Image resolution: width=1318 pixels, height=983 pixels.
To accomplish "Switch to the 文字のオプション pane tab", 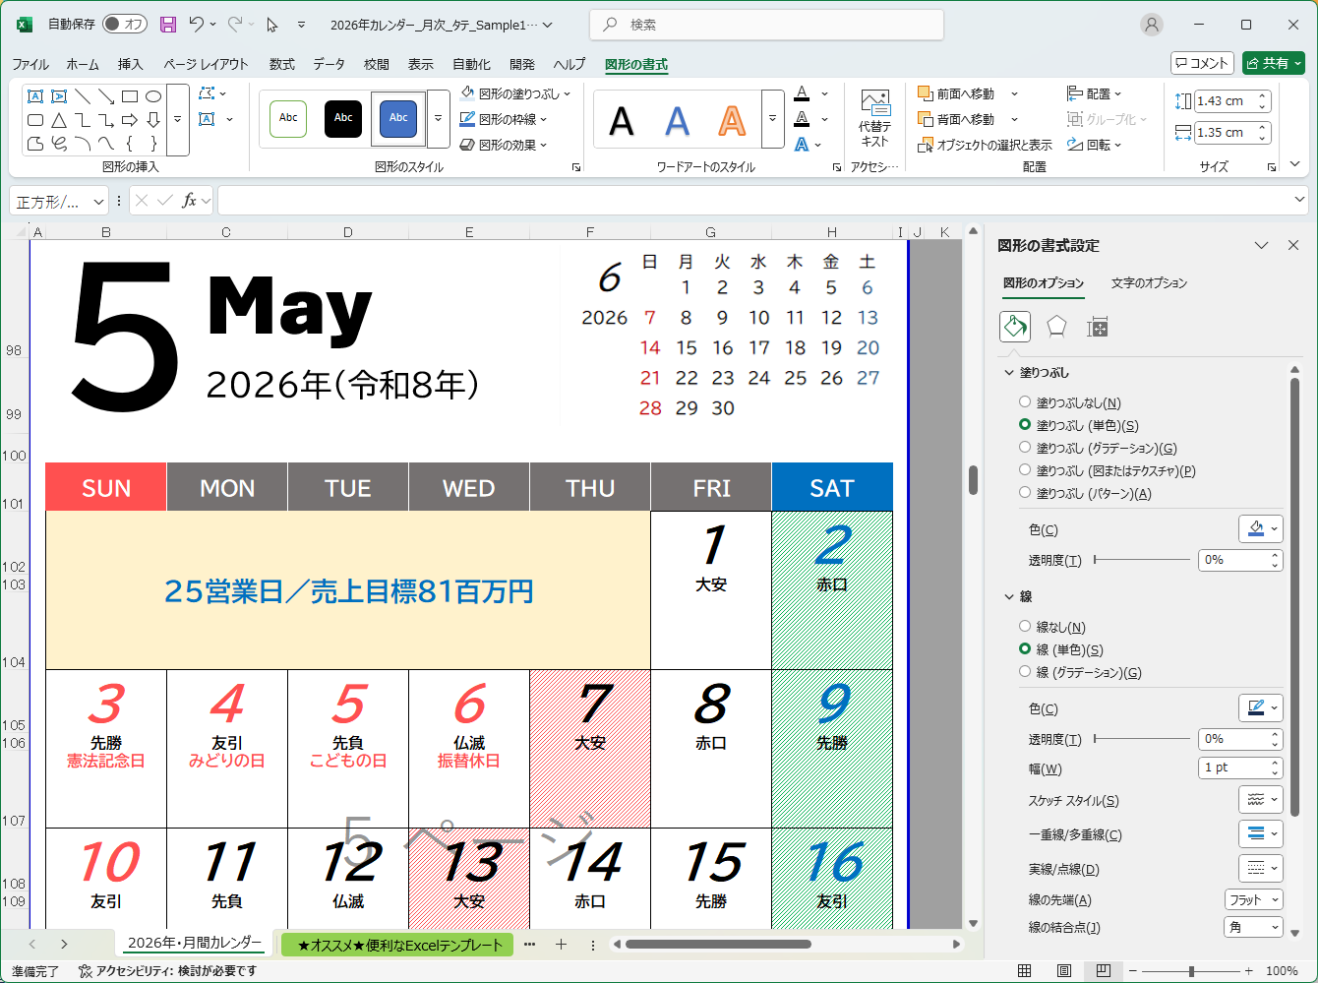I will pos(1149,283).
